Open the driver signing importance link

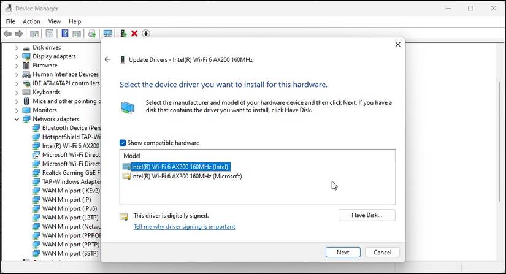tap(184, 227)
